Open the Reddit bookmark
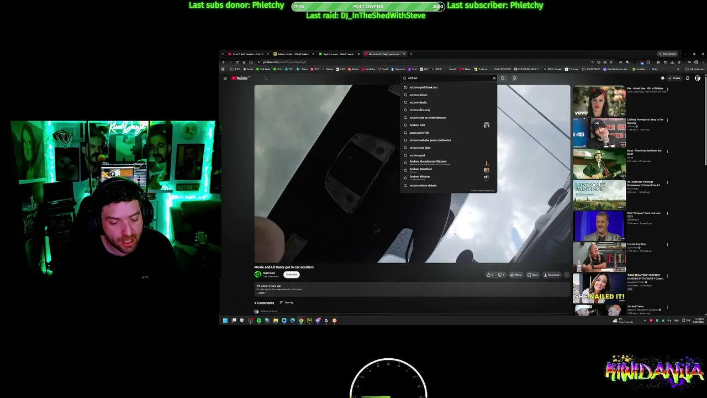This screenshot has width=707, height=398. coord(353,69)
